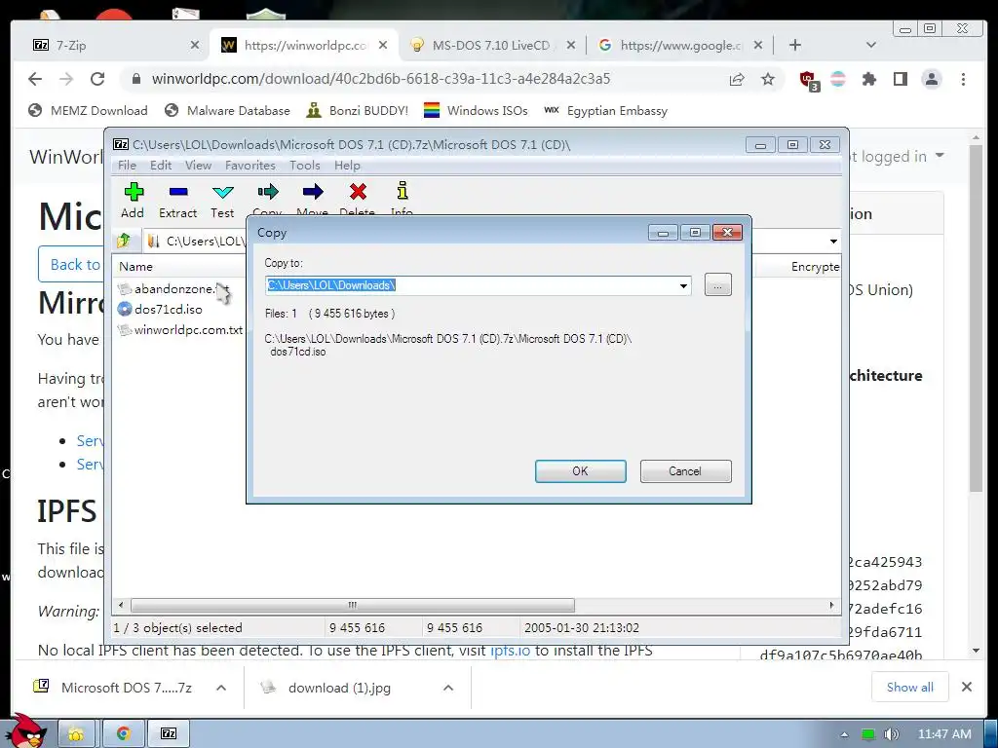Click the Chrome taskbar icon
998x748 pixels.
coord(123,734)
